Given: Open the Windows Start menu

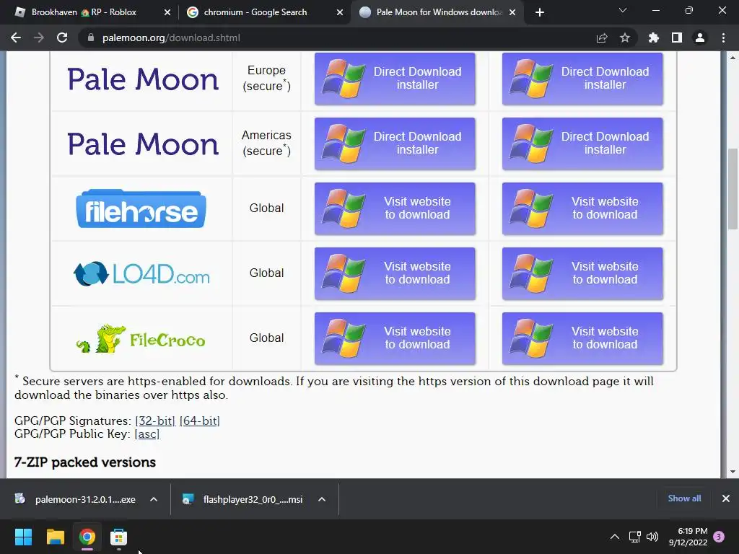Looking at the screenshot, I should 23,537.
